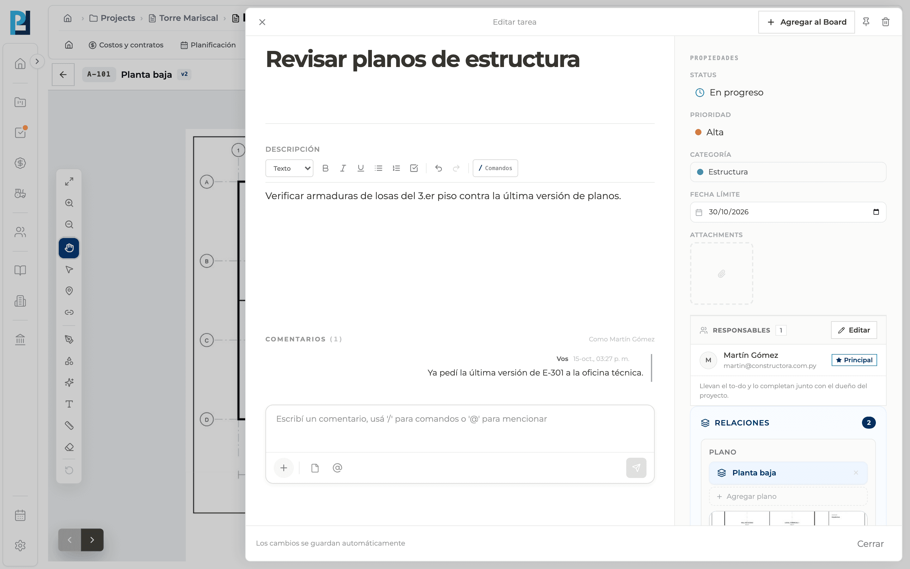Viewport: 910px width, 569px height.
Task: Insert a checklist in the description
Action: click(414, 168)
